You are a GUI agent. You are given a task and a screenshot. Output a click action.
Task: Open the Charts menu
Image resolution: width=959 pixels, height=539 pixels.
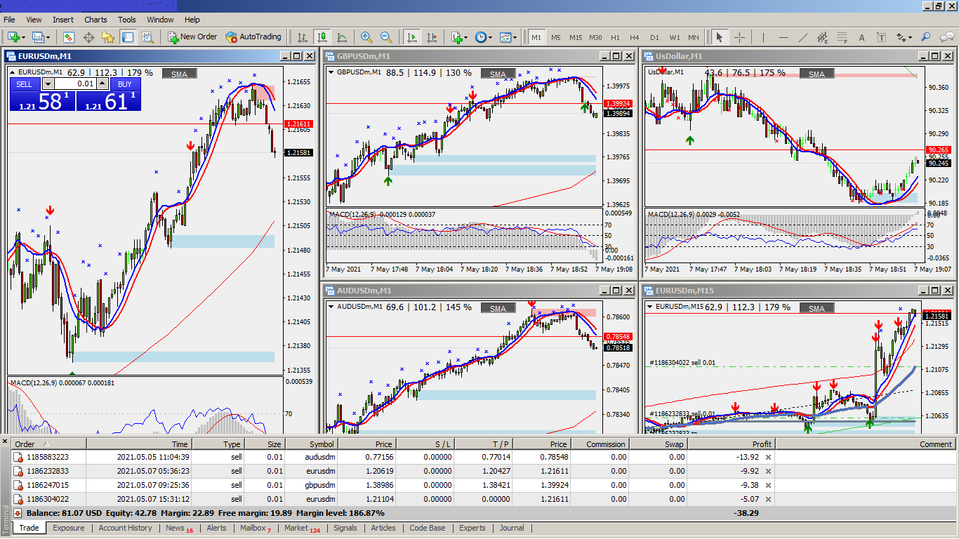click(x=95, y=20)
